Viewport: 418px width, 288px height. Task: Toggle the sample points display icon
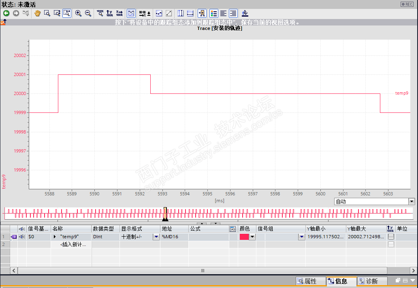pos(159,13)
